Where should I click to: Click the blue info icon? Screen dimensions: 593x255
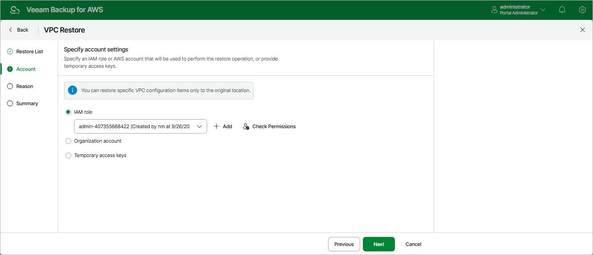pyautogui.click(x=73, y=90)
